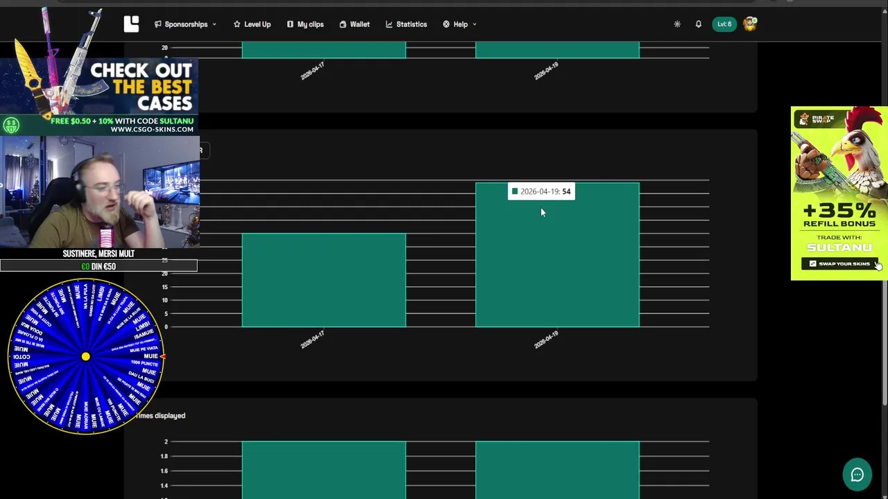888x499 pixels.
Task: Click the 2026-04-19: 54 tooltip label
Action: pos(541,191)
